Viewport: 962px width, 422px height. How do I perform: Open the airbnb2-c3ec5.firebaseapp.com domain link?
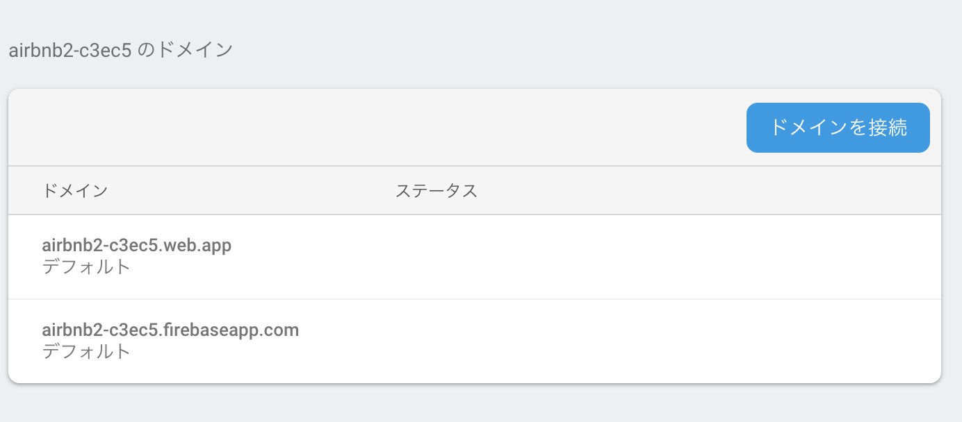[170, 330]
